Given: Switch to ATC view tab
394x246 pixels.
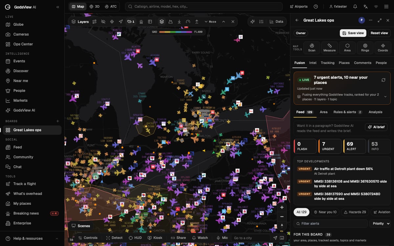Looking at the screenshot, I should (111, 7).
